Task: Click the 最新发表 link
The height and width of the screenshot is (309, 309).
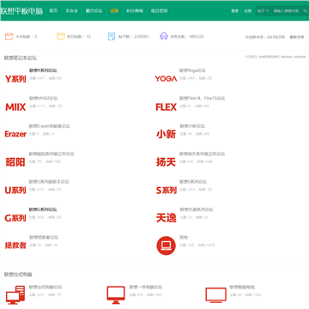Action: [x=297, y=37]
